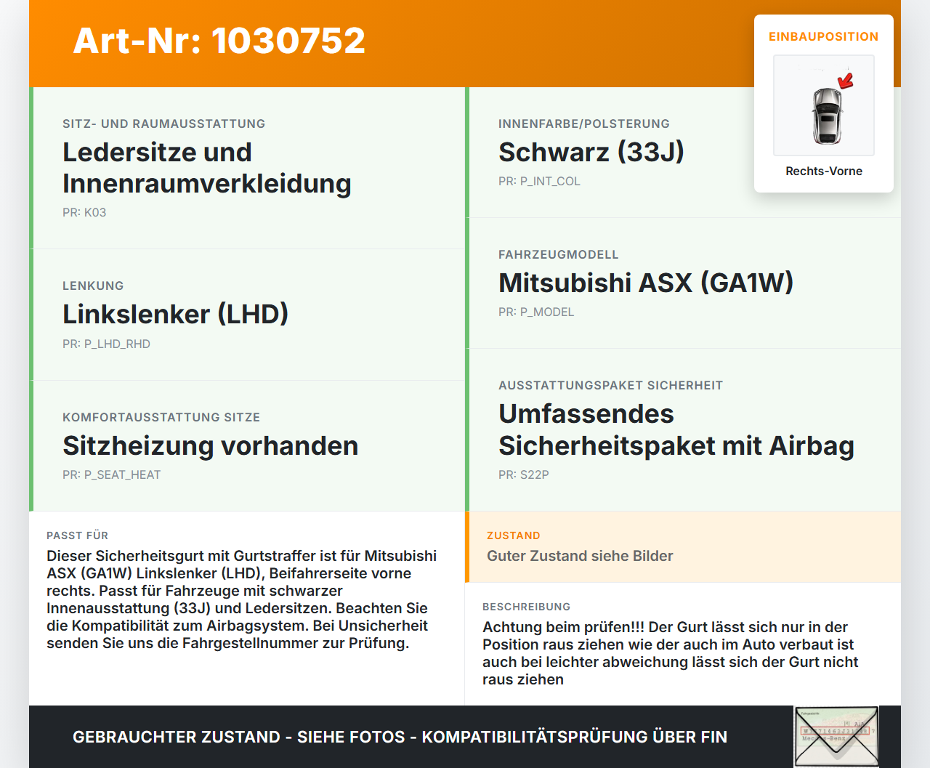930x768 pixels.
Task: Select the Linkslenker (LHD) card
Action: click(247, 314)
